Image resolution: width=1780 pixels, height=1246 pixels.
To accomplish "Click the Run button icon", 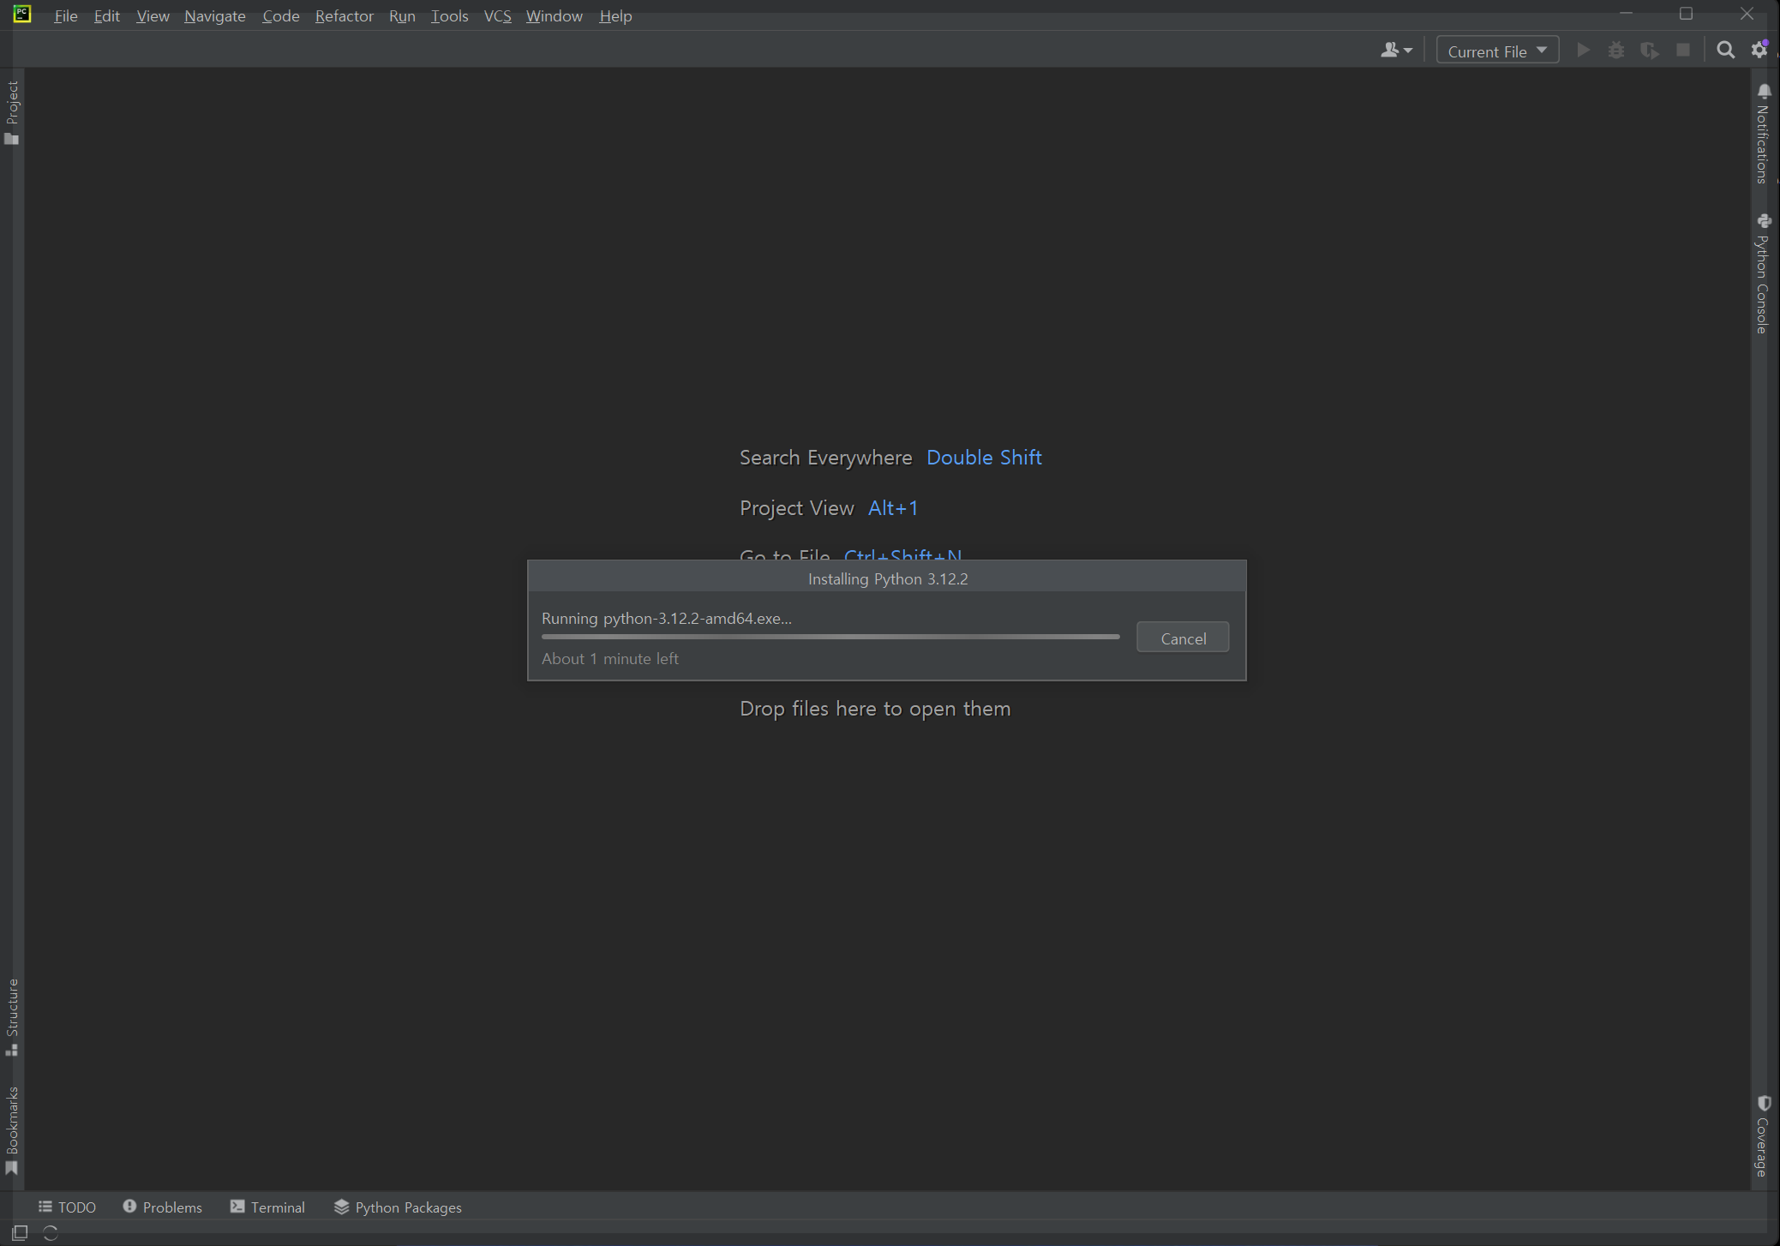I will (1583, 51).
